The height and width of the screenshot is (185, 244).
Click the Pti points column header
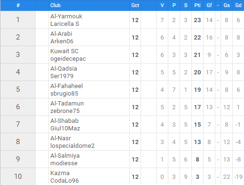click(197, 5)
